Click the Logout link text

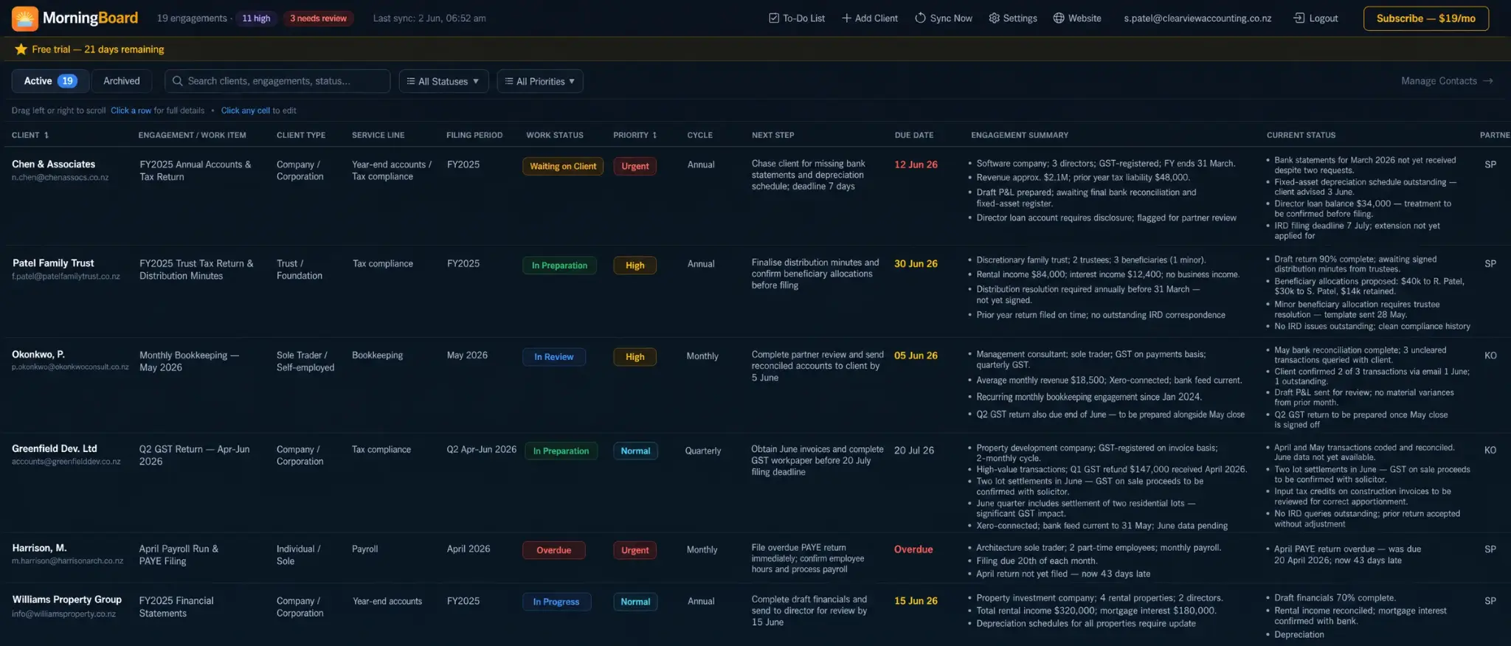tap(1324, 18)
